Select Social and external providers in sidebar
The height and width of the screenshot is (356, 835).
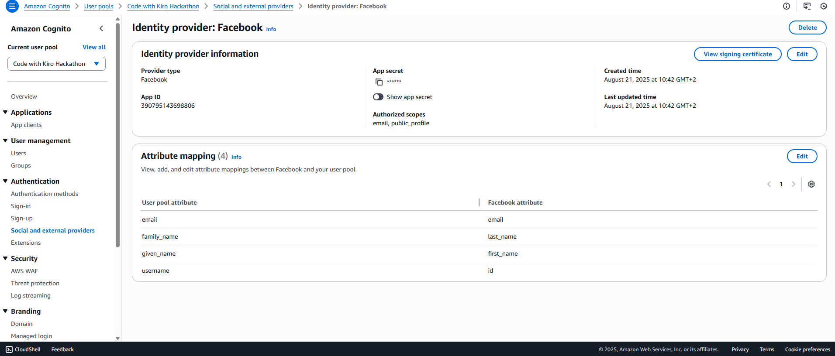pyautogui.click(x=53, y=230)
